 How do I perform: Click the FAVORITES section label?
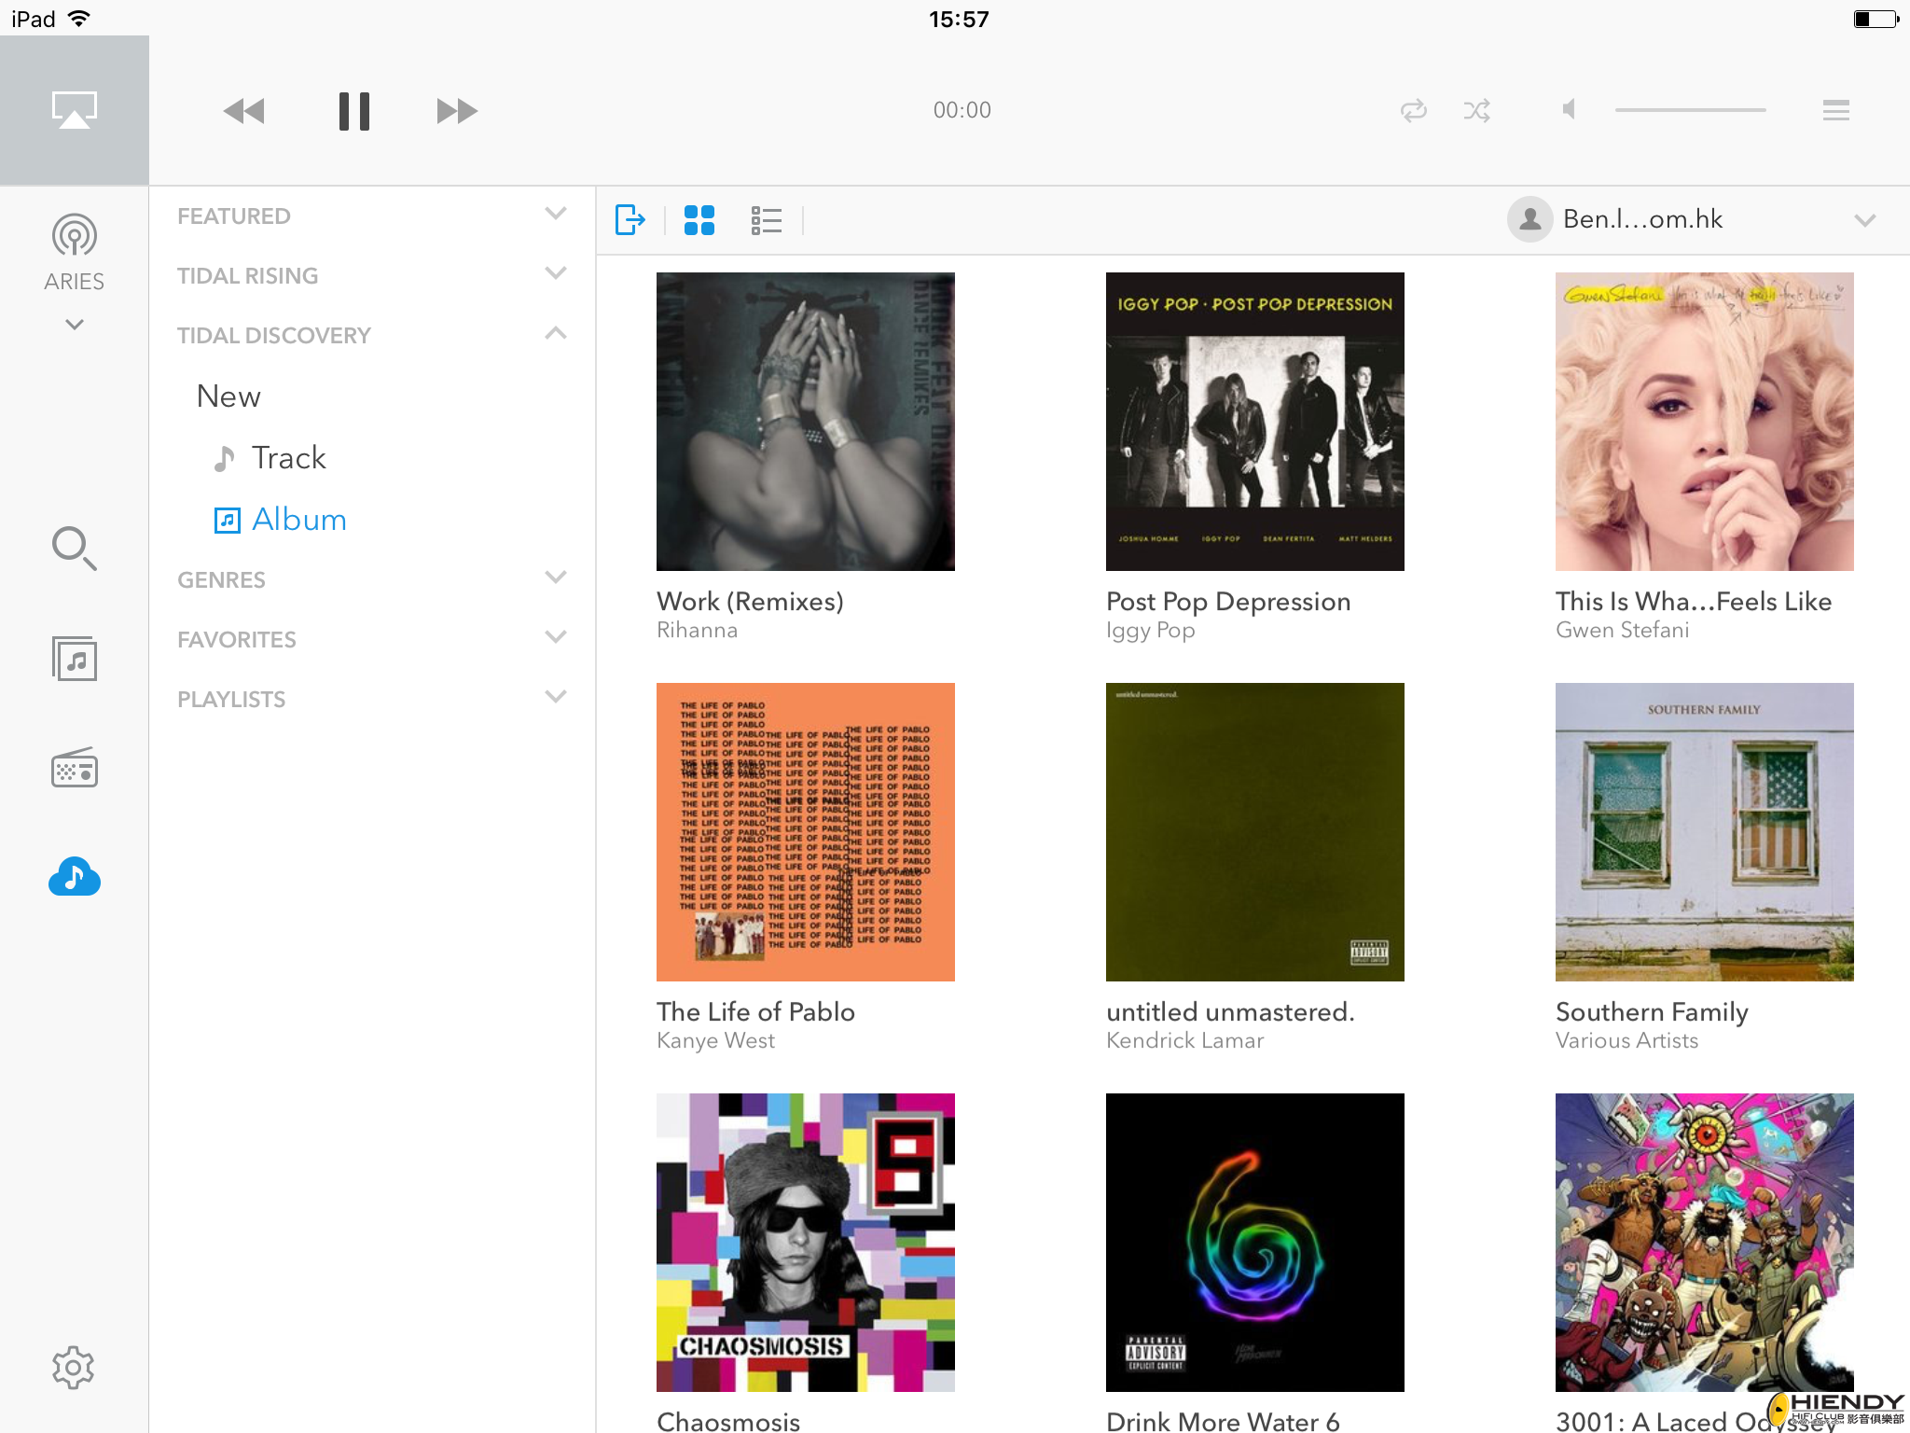(237, 640)
